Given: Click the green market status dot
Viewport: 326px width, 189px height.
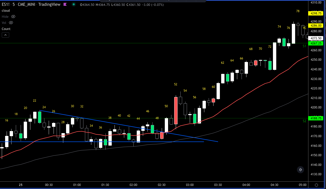Looking at the screenshot, I should (x=74, y=4).
